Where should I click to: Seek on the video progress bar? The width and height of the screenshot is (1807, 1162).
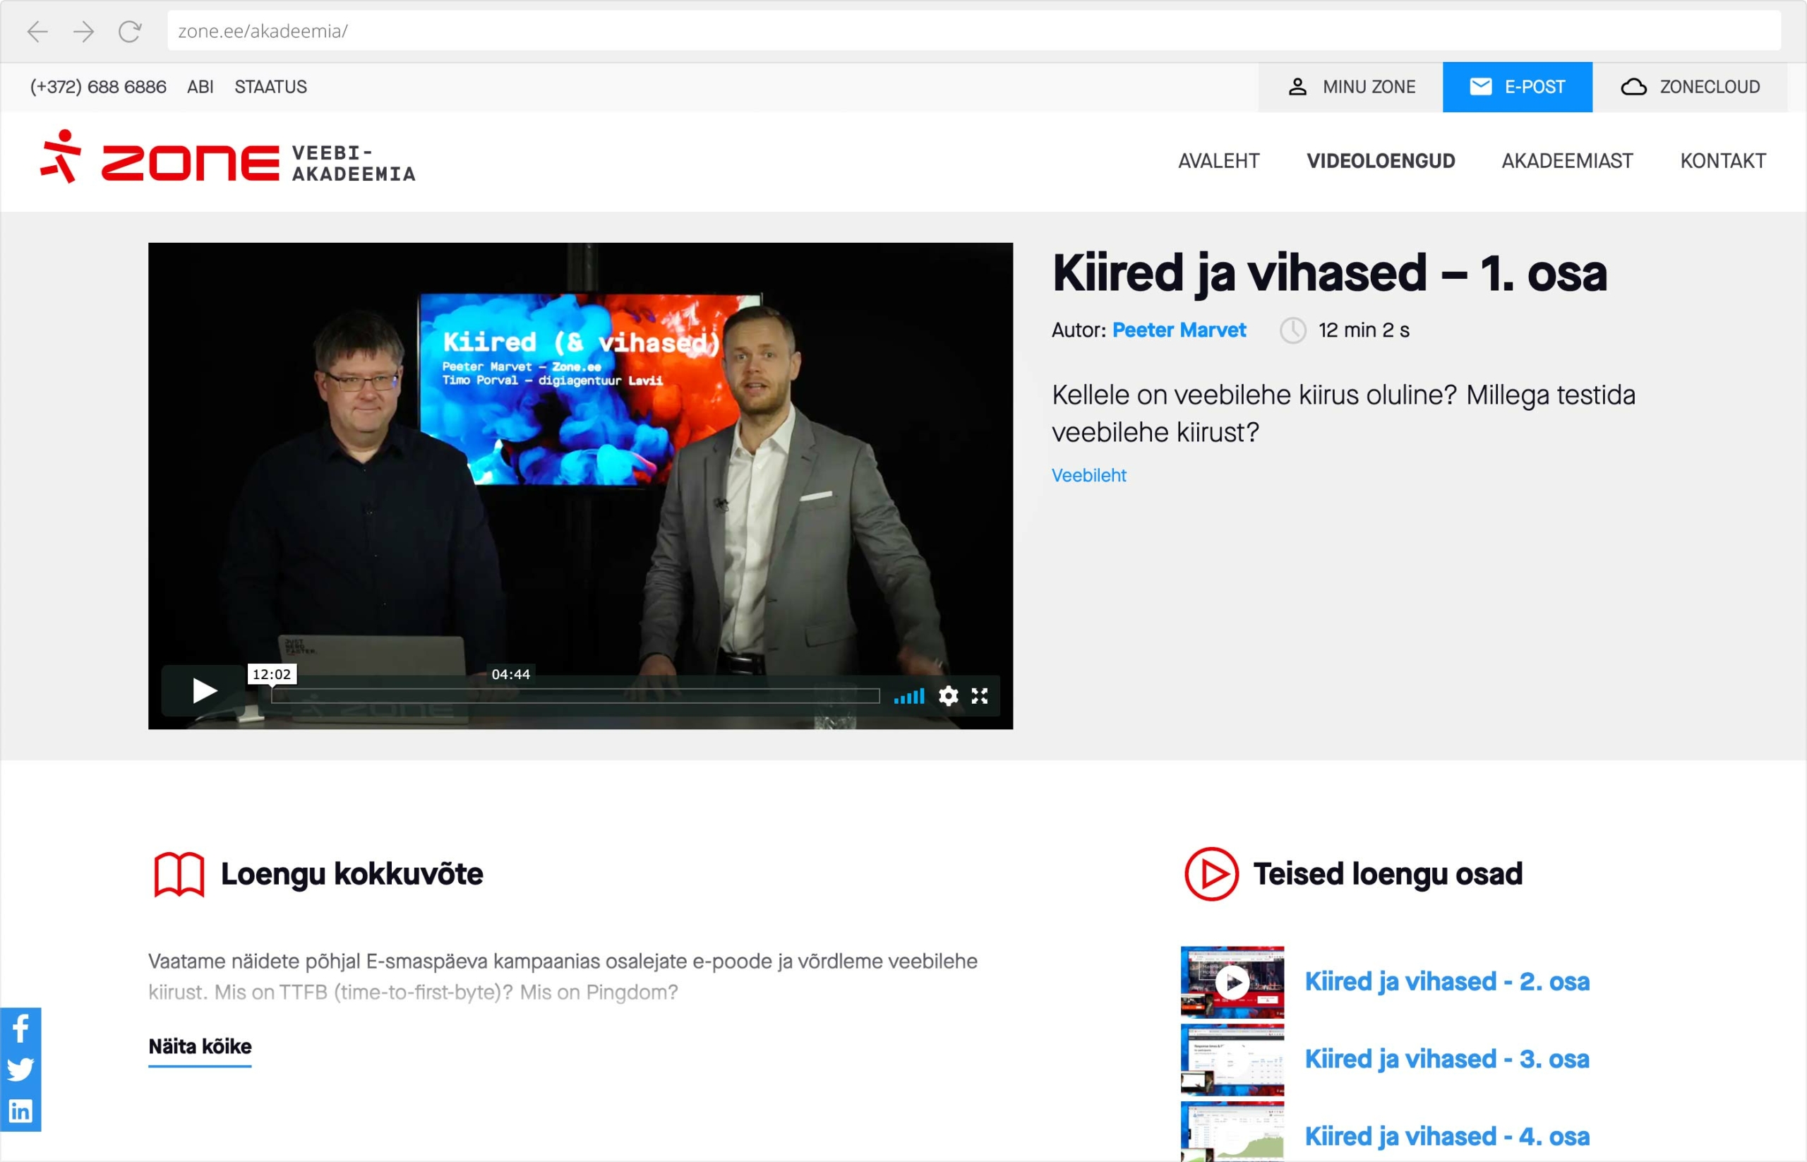pyautogui.click(x=576, y=695)
